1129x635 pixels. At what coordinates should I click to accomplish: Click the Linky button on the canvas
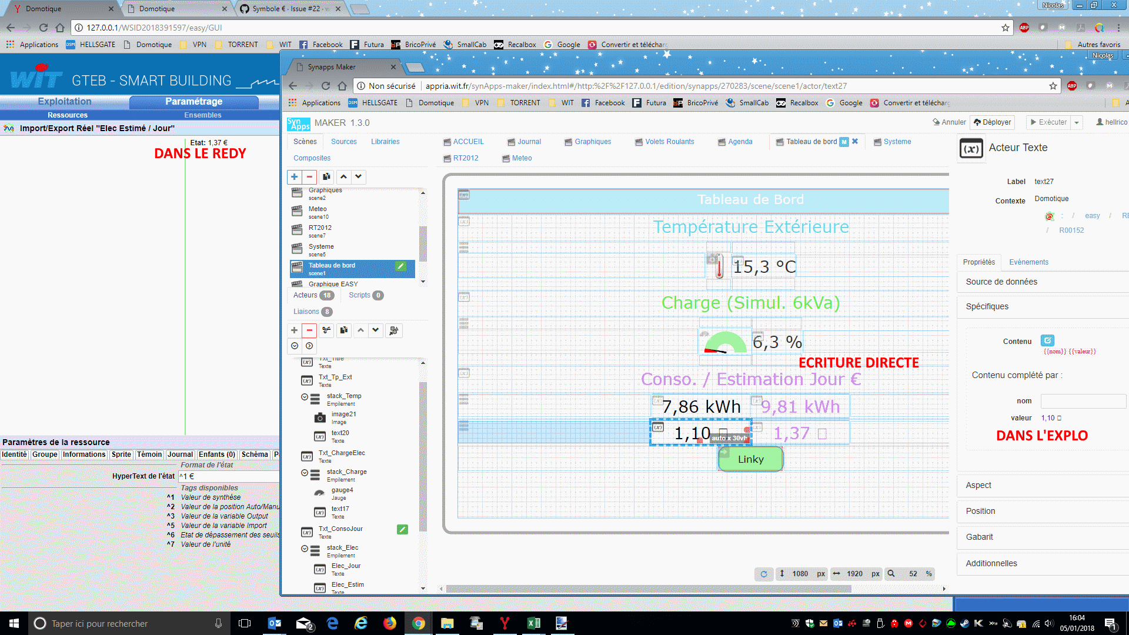pyautogui.click(x=750, y=459)
